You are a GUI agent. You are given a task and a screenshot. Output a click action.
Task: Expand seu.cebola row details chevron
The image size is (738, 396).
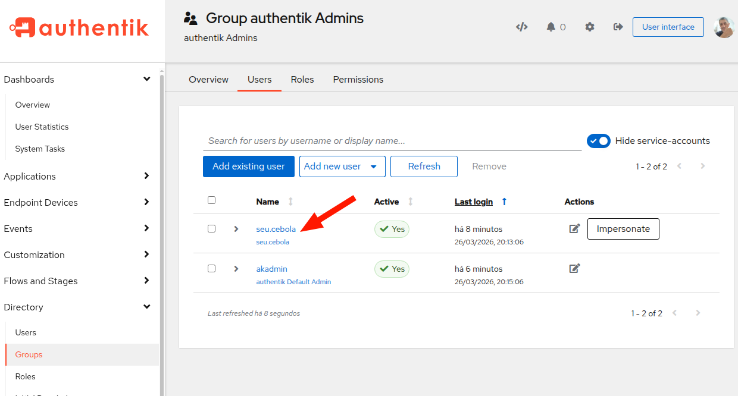pyautogui.click(x=235, y=228)
